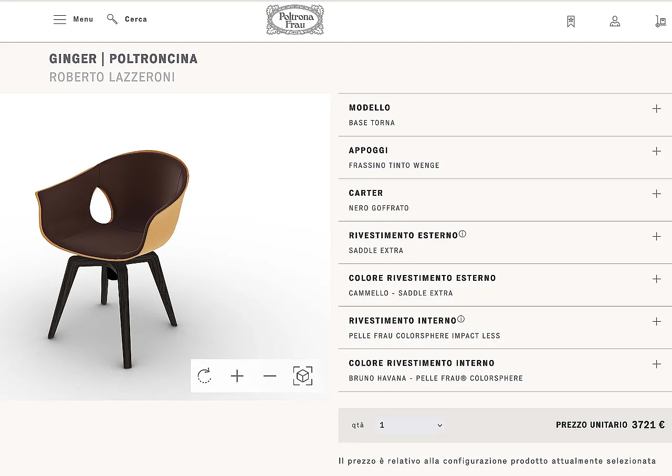Expand the CARTER configuration section
672x476 pixels.
click(x=657, y=194)
